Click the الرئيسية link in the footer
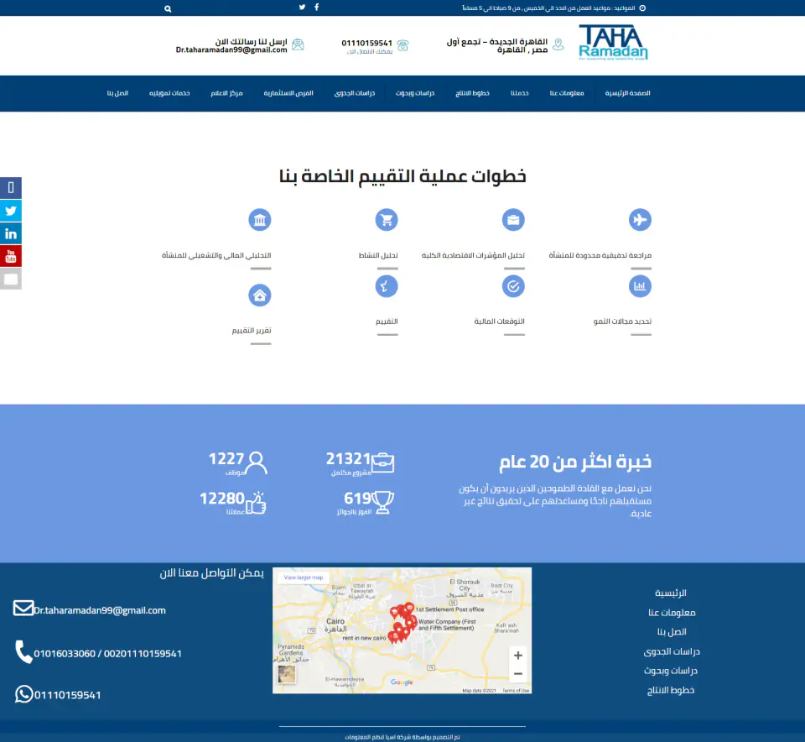The height and width of the screenshot is (742, 805). [x=671, y=593]
